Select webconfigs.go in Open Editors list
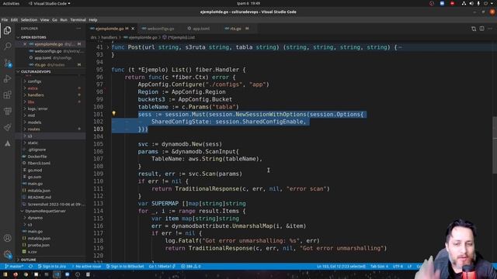The height and width of the screenshot is (279, 497). (48, 51)
